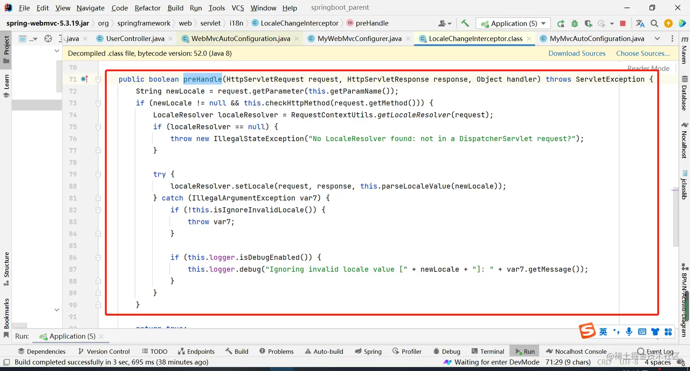Collapse the try block fold at line 79
The width and height of the screenshot is (690, 371).
click(x=98, y=174)
